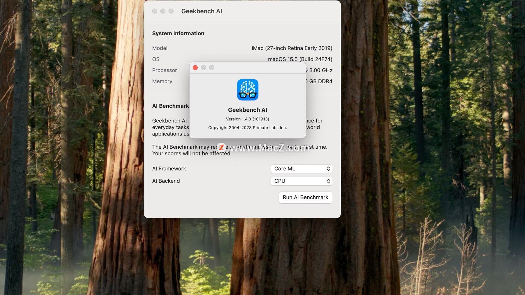Click the OS value 'macOS 15.5 (Build 24F74)'
The height and width of the screenshot is (295, 525).
300,59
